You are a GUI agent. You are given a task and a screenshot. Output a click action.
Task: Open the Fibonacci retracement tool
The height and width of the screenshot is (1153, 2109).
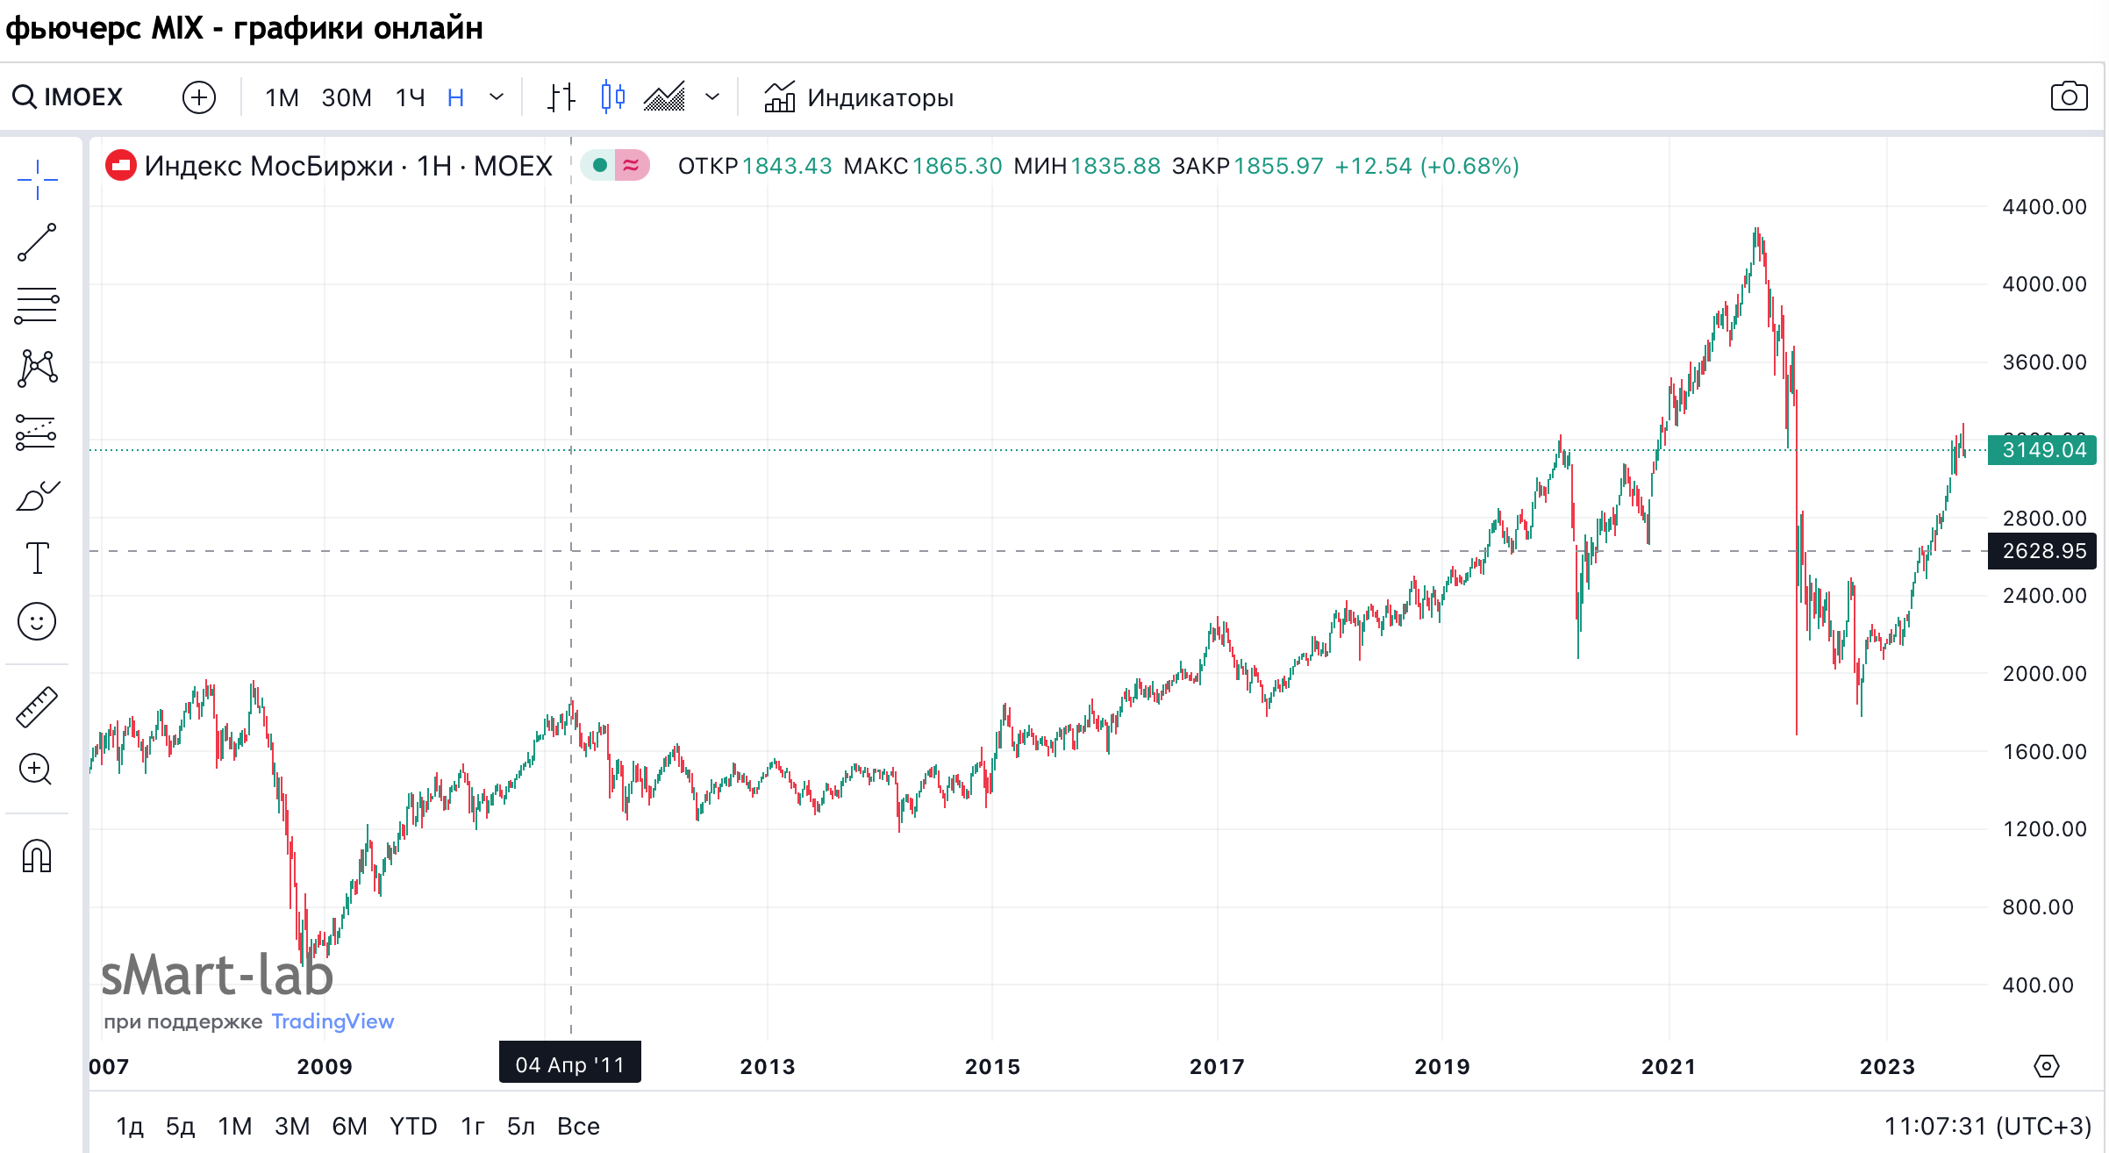[x=37, y=305]
